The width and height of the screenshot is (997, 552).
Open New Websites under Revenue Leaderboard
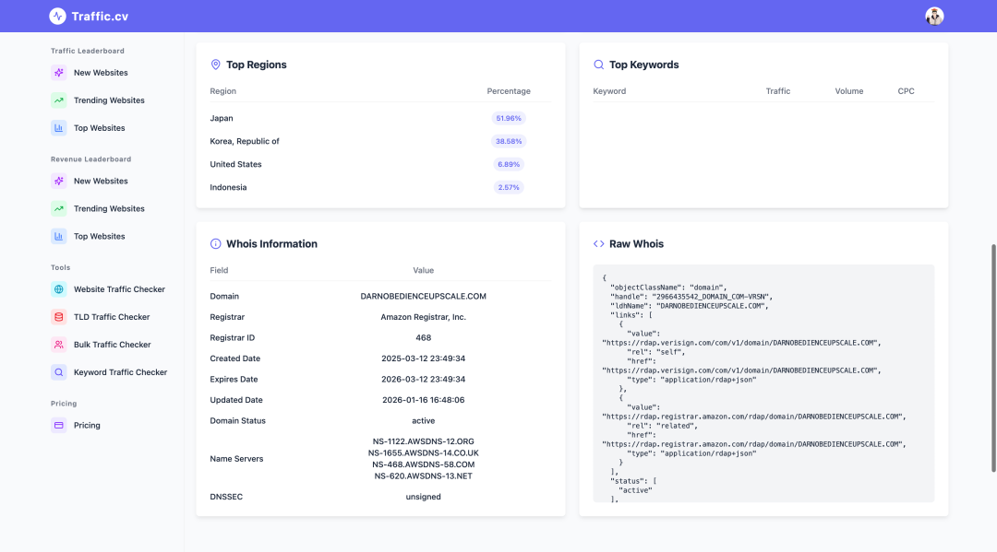pyautogui.click(x=101, y=181)
